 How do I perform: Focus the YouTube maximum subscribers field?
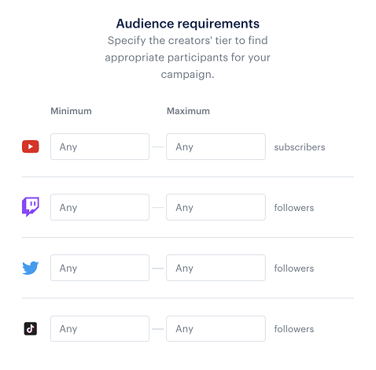(216, 146)
